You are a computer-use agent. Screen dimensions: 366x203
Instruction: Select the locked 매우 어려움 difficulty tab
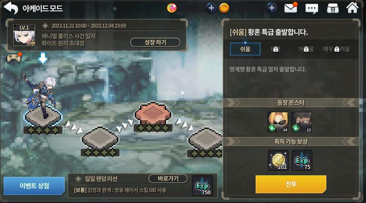pyautogui.click(x=336, y=49)
